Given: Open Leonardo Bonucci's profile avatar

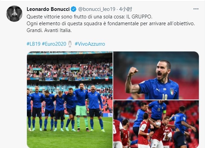Looking at the screenshot, I should click(14, 14).
